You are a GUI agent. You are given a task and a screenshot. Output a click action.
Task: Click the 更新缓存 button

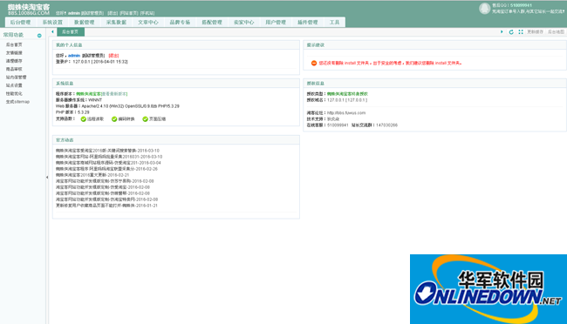[x=535, y=31]
